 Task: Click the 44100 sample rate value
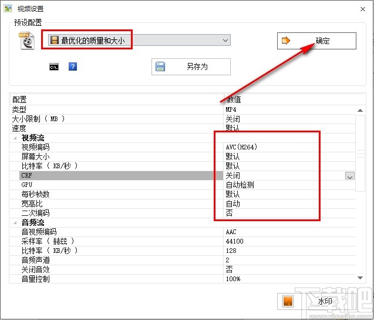click(x=234, y=241)
